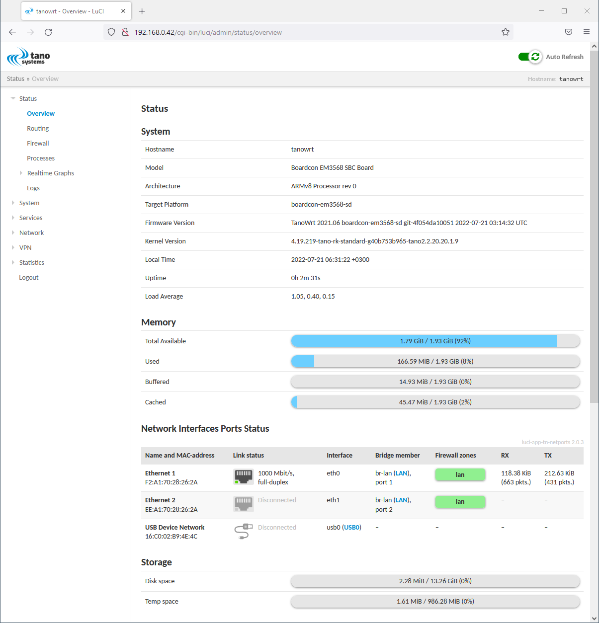Open LAN link in Ethernet 1 row
The height and width of the screenshot is (623, 599).
coord(402,473)
